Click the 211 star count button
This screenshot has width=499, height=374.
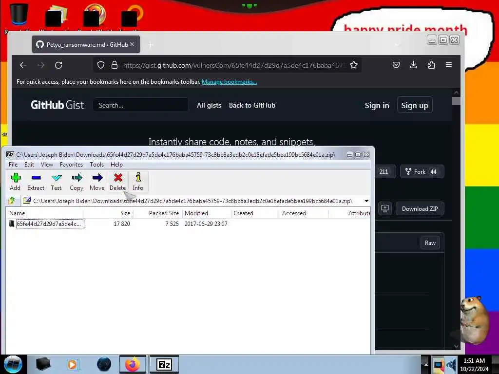pos(385,172)
